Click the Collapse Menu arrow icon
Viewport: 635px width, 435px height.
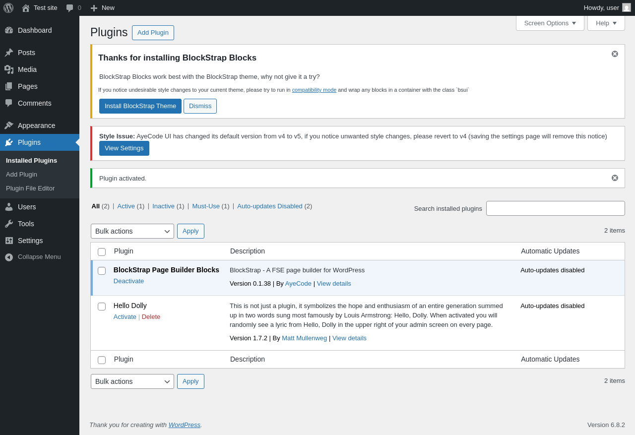click(x=9, y=257)
